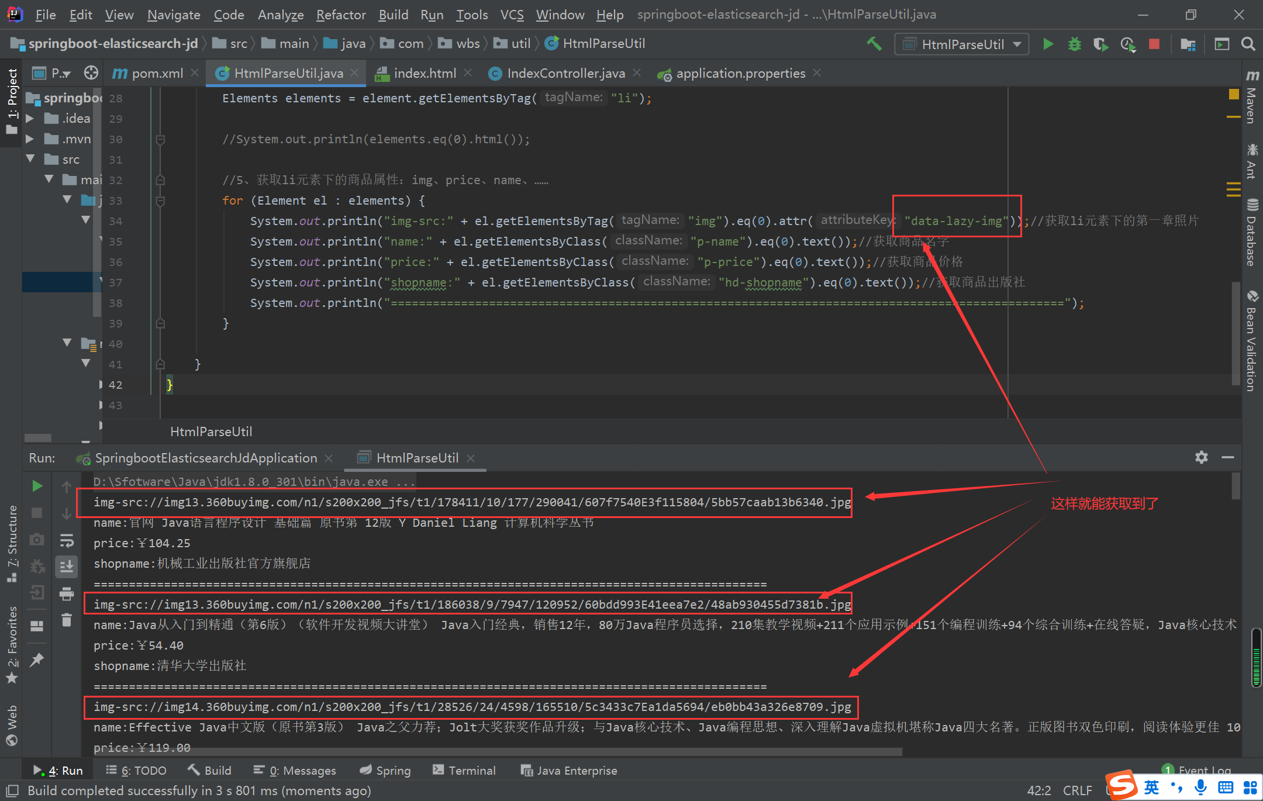Open Maven tool window
1263x801 pixels.
(1252, 96)
